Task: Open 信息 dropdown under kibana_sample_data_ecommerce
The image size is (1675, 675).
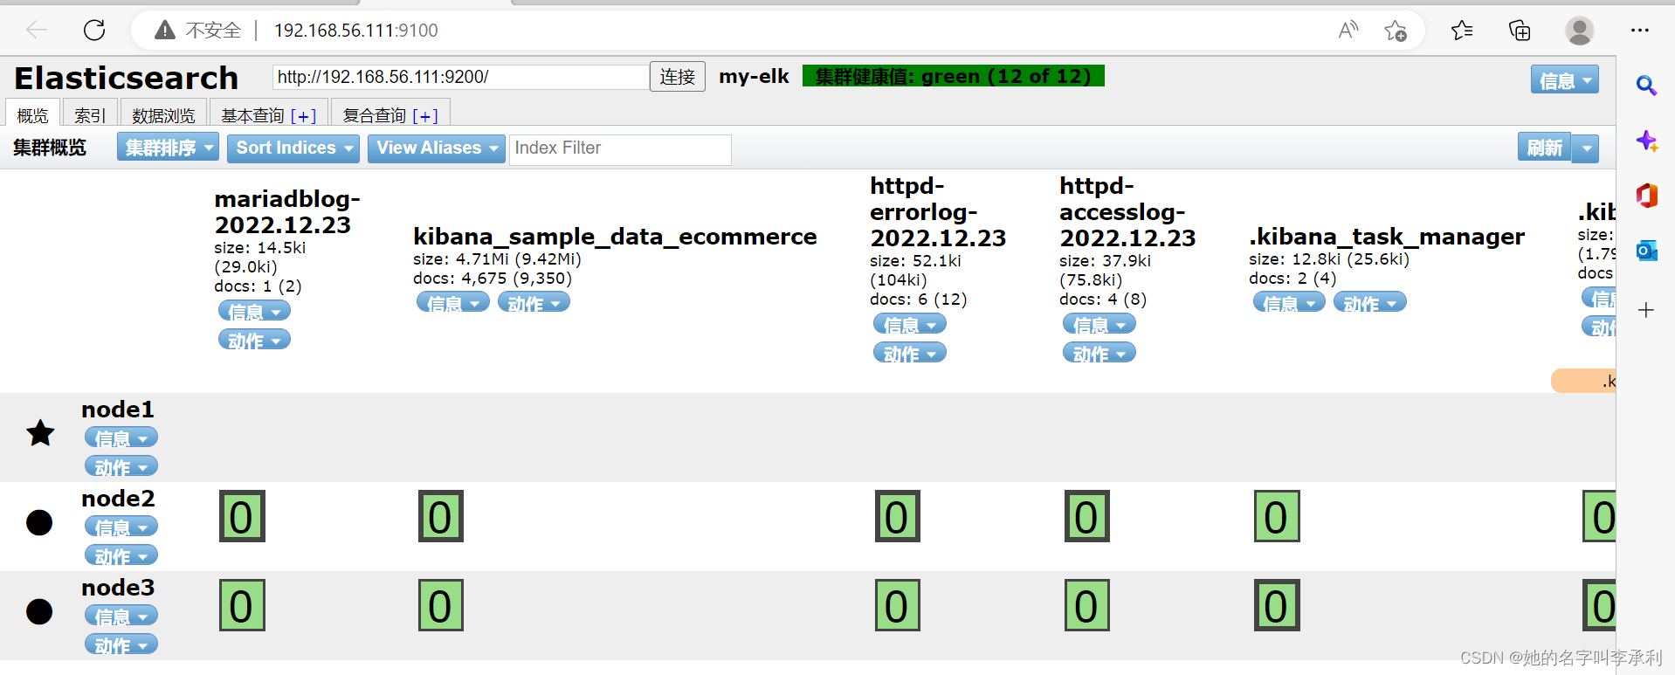Action: (x=453, y=302)
